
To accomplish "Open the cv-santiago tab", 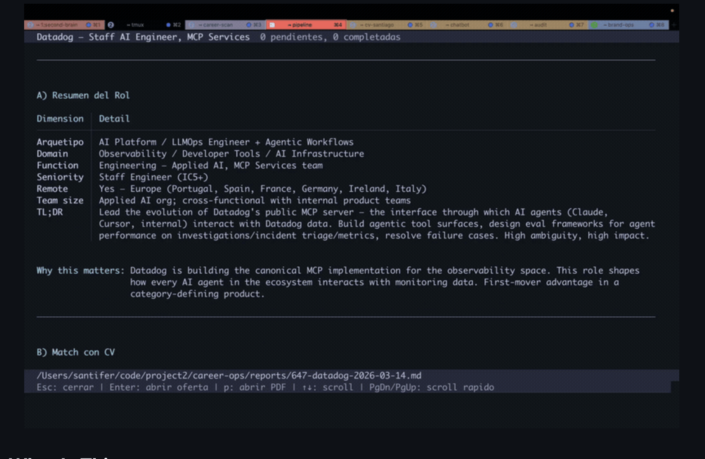I will point(386,25).
